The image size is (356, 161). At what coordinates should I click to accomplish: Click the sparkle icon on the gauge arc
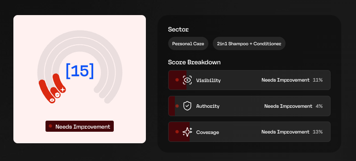pos(62,90)
